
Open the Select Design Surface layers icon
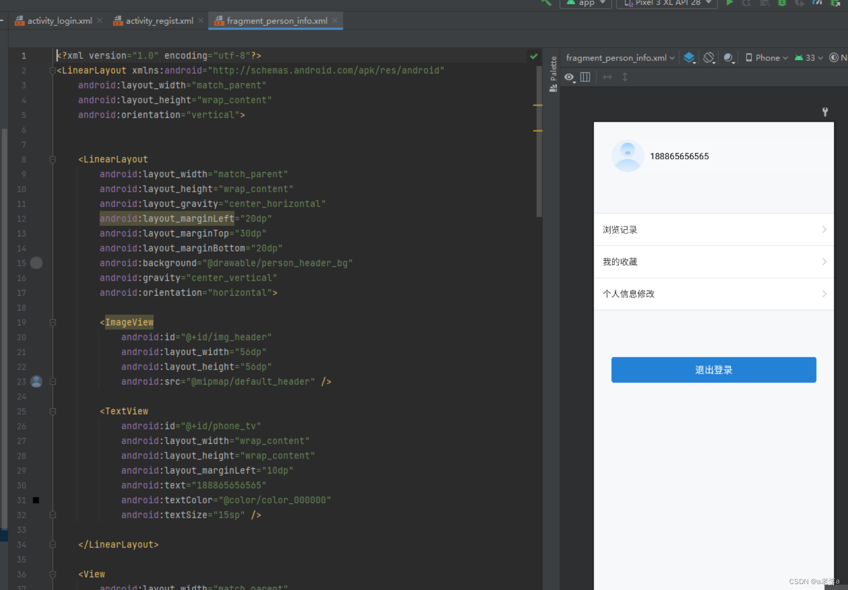(689, 58)
